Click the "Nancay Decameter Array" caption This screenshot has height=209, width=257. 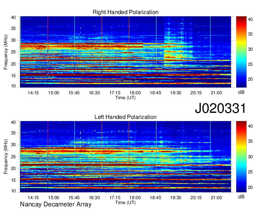[56, 204]
